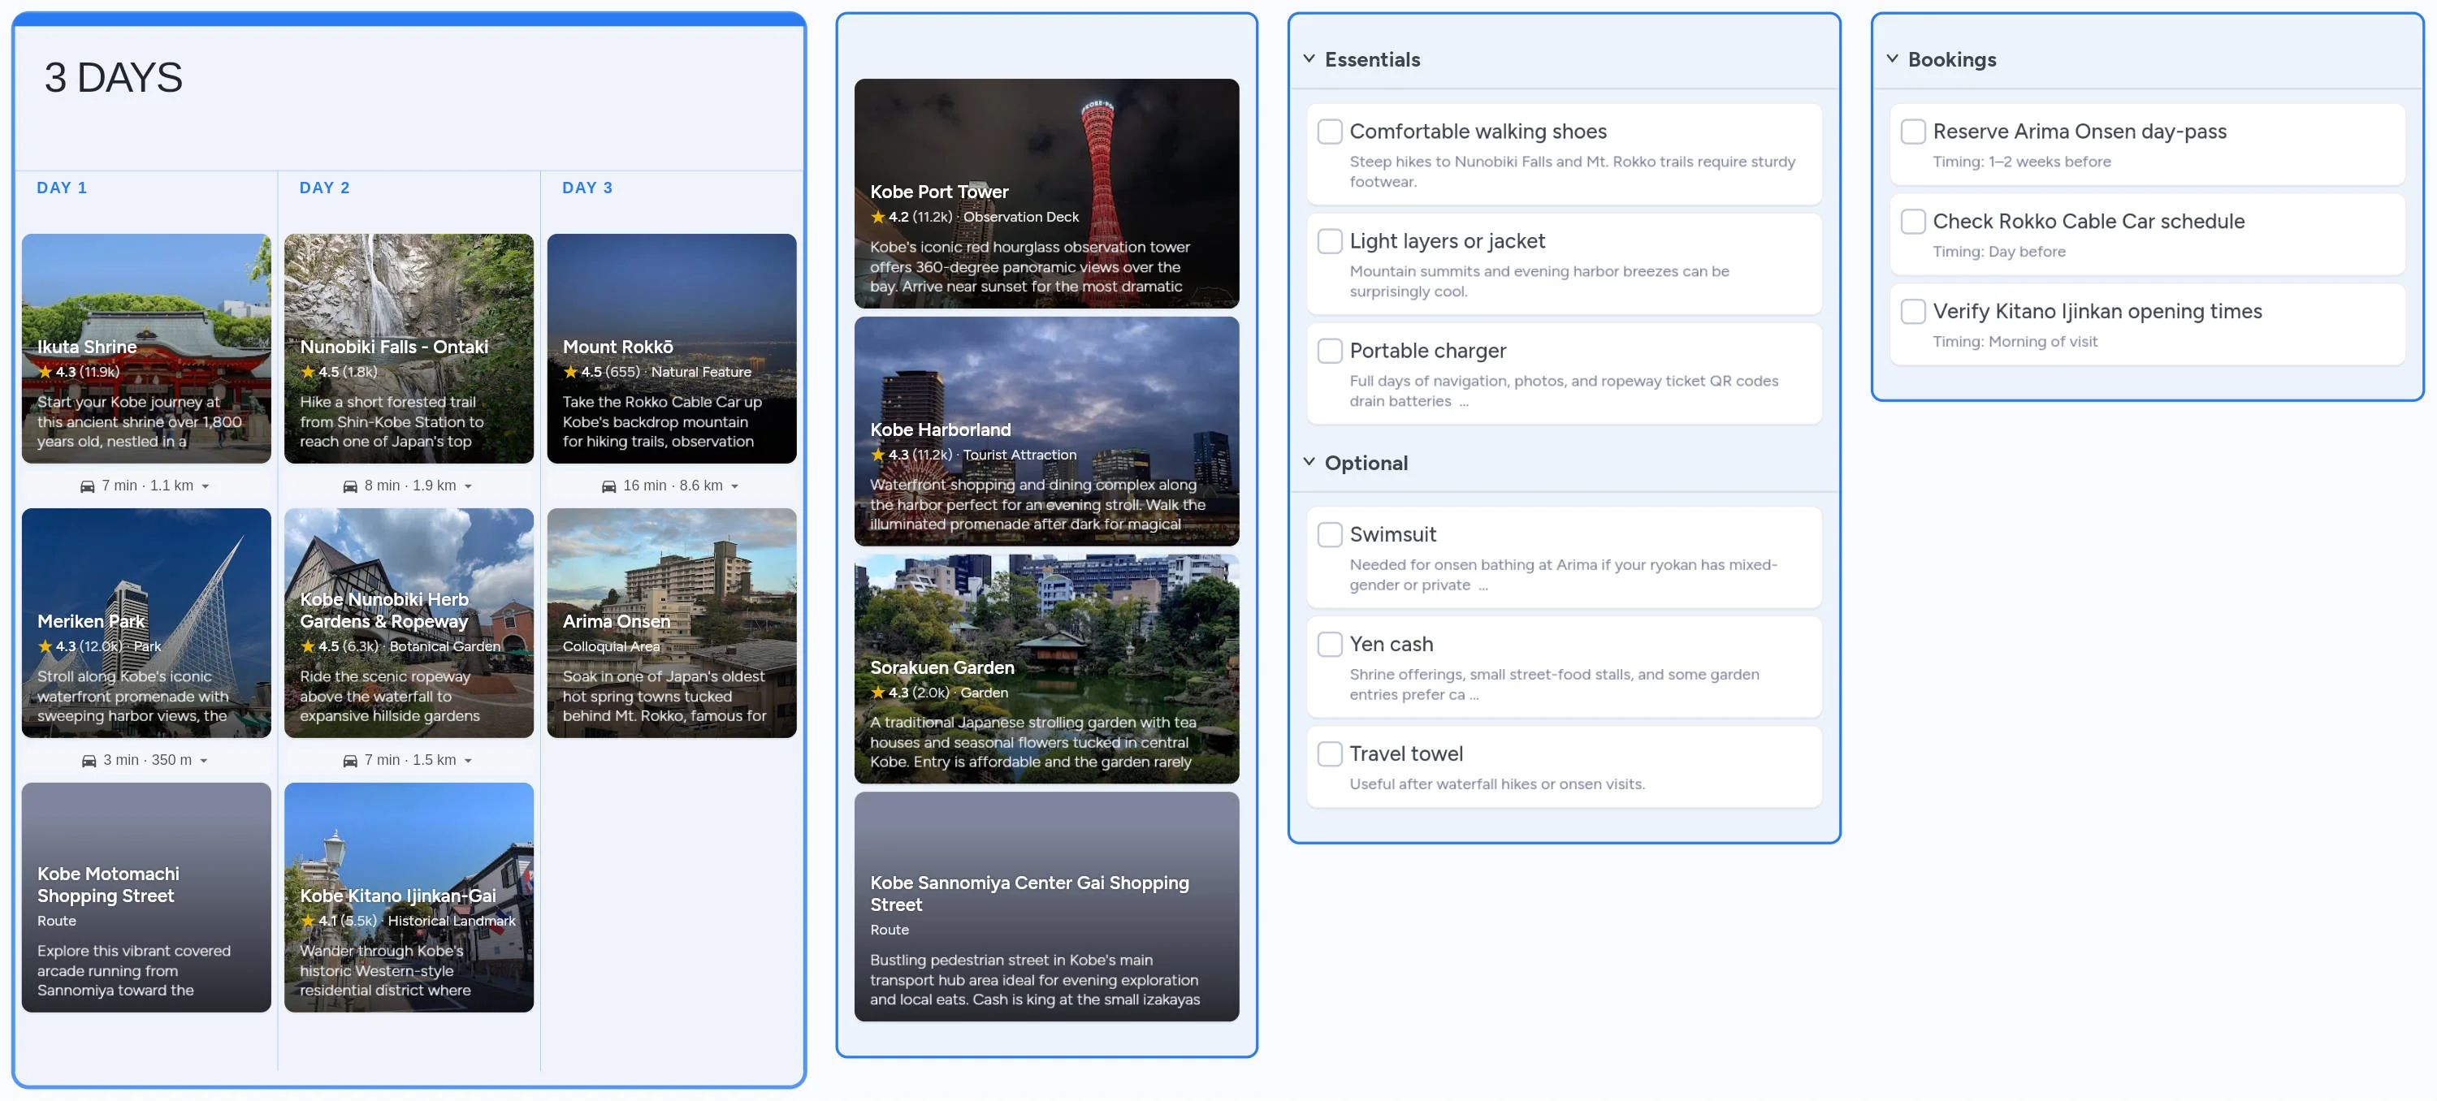The image size is (2437, 1101).
Task: Check Comfortable walking shoes item
Action: click(x=1330, y=132)
